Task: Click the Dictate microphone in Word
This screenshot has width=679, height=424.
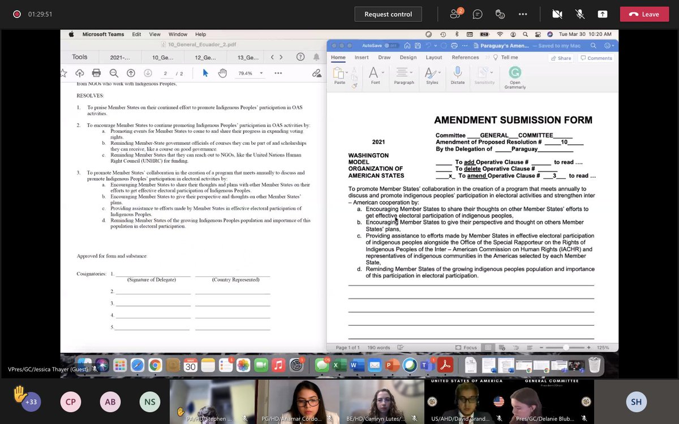Action: click(x=458, y=76)
